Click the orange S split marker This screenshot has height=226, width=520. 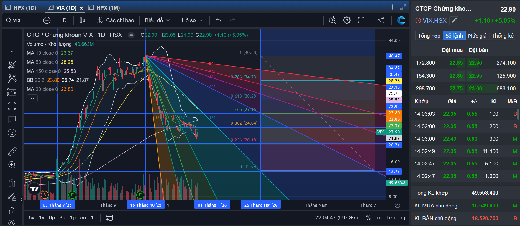(45, 195)
